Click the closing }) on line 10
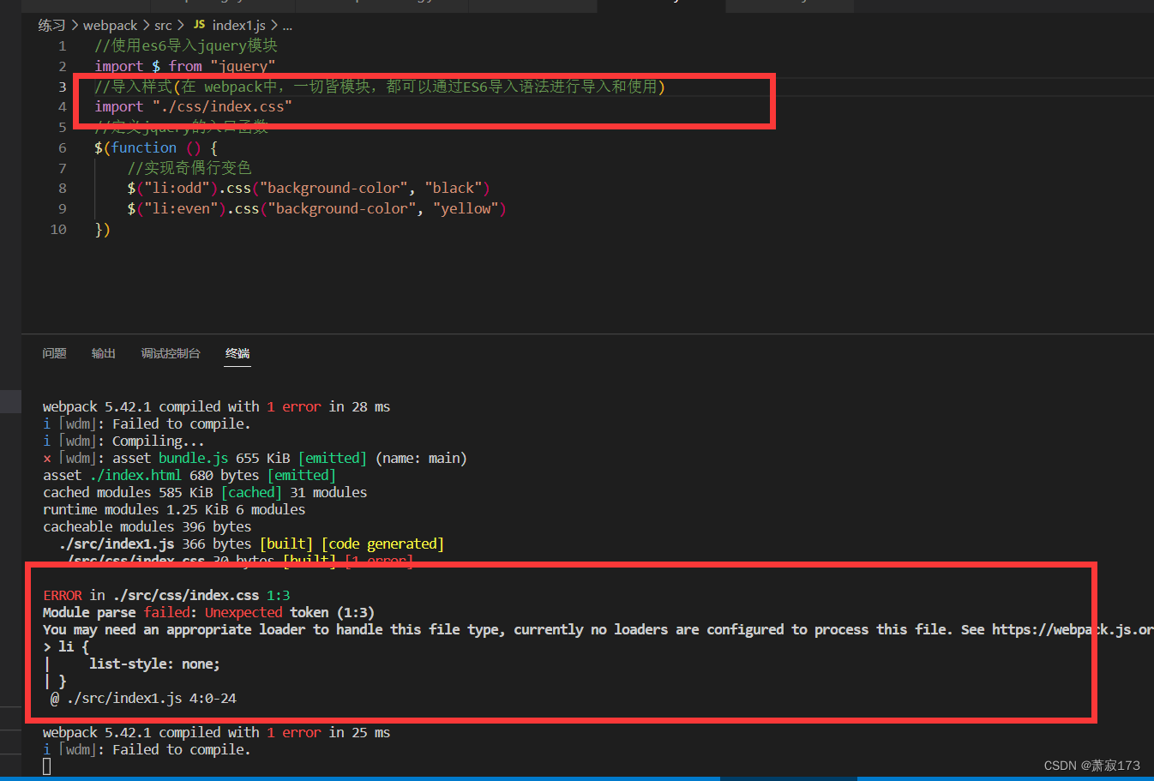Image resolution: width=1154 pixels, height=781 pixels. tap(102, 229)
